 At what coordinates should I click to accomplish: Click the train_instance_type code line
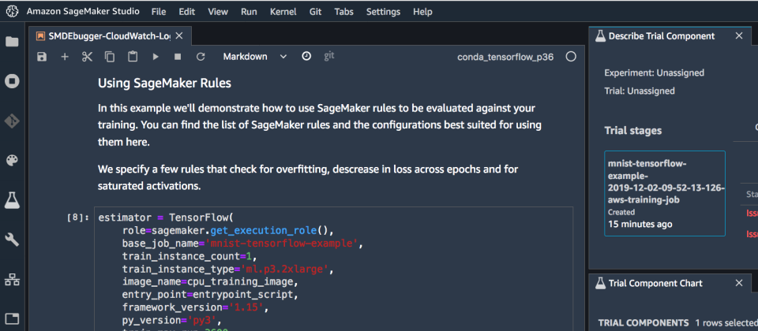pyautogui.click(x=227, y=268)
